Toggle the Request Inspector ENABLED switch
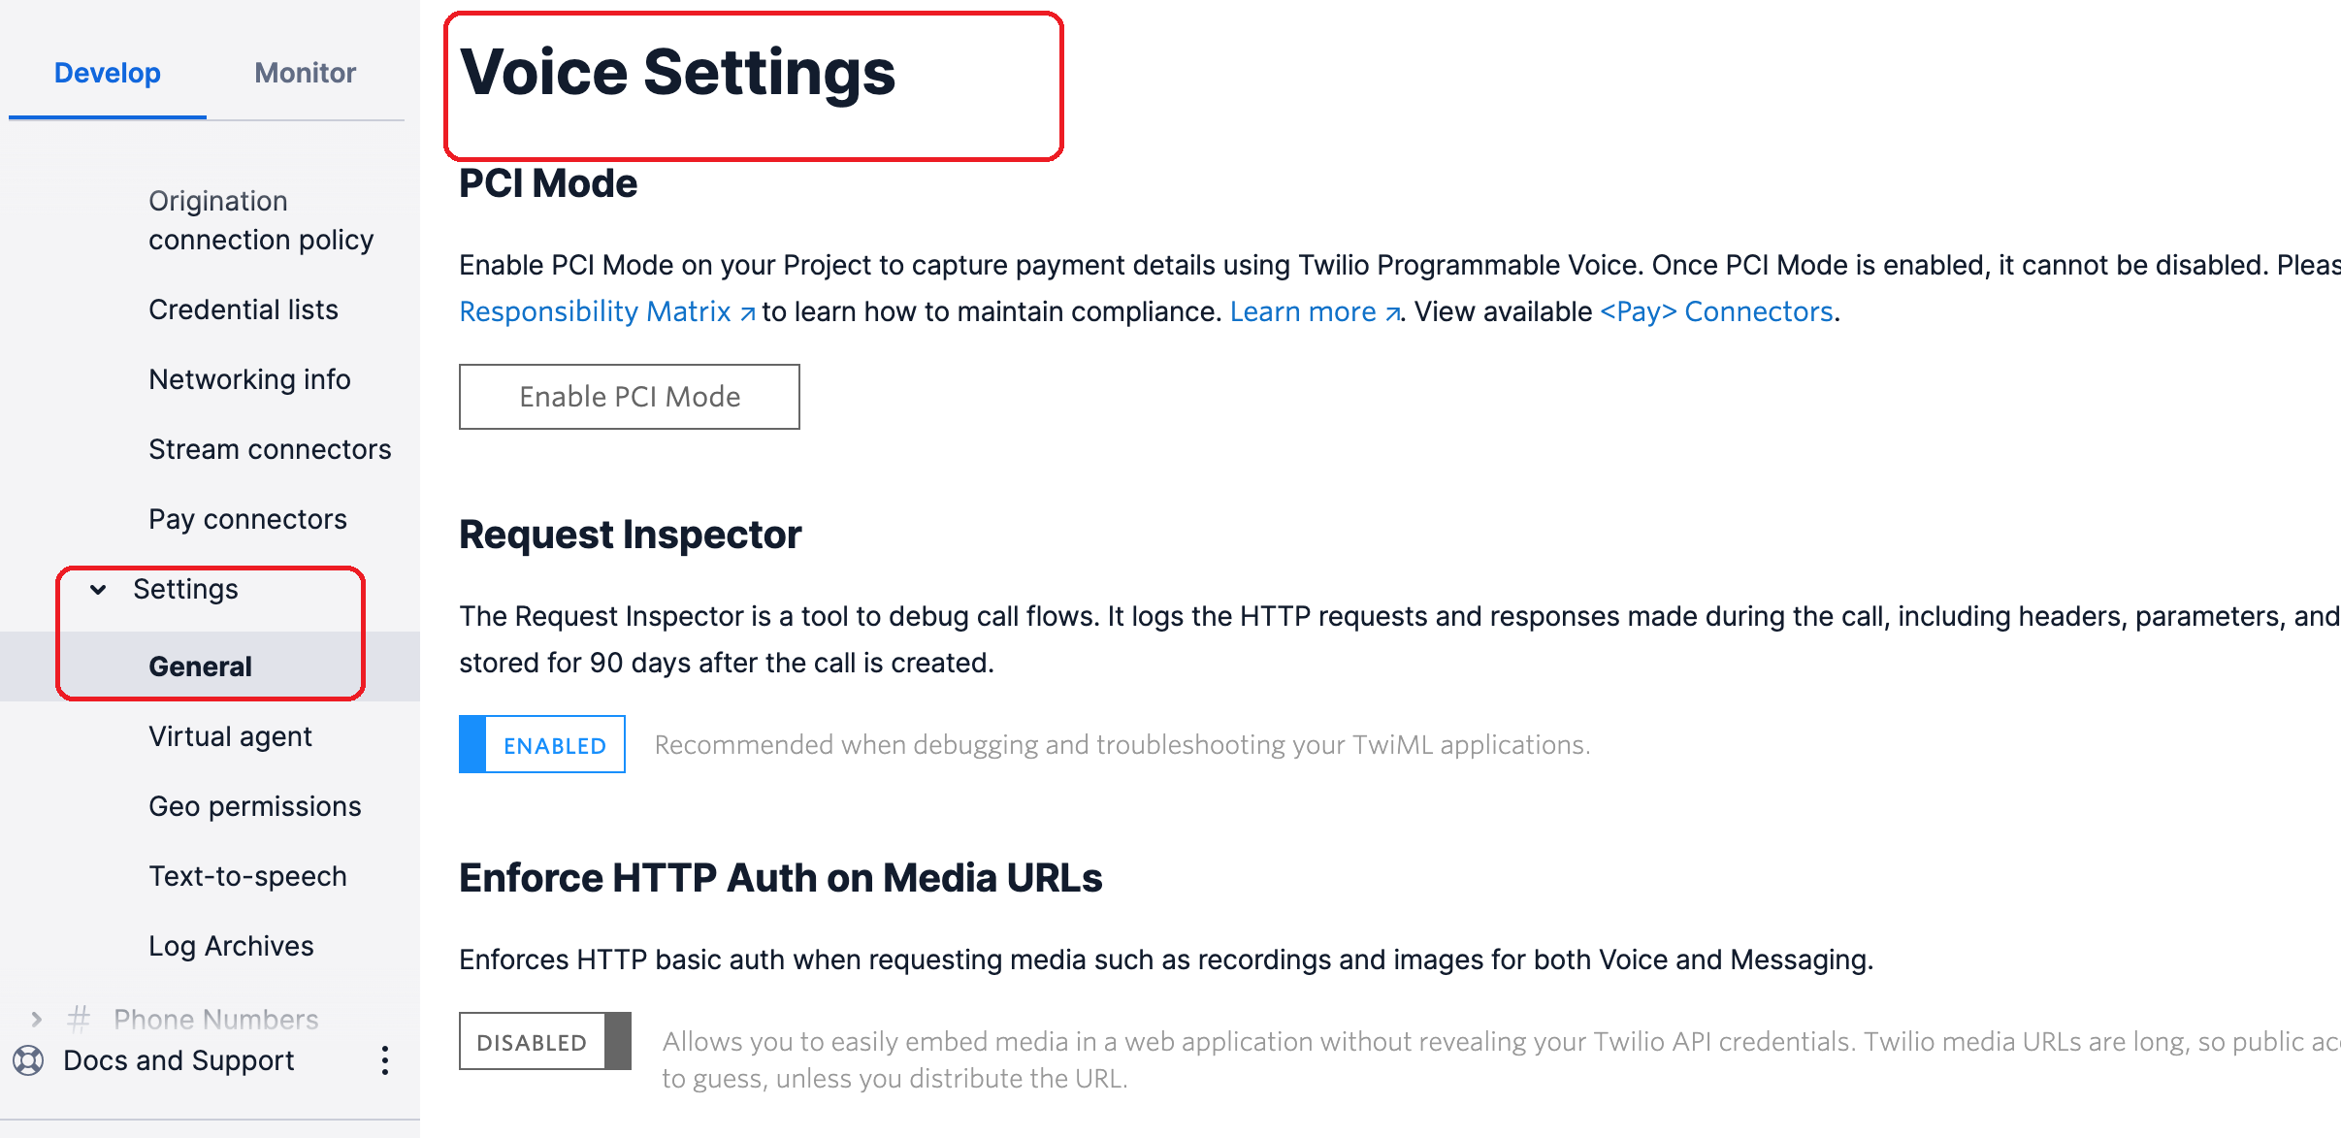 coord(542,744)
